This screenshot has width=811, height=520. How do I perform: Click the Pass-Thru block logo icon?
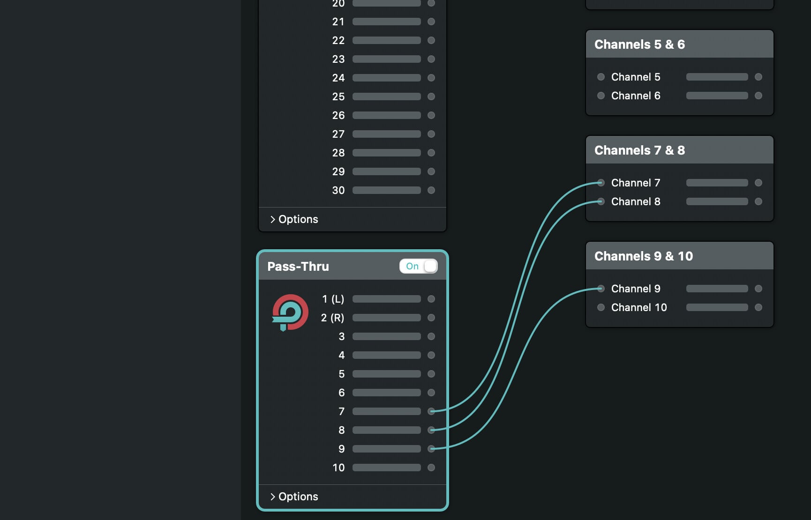tap(290, 312)
